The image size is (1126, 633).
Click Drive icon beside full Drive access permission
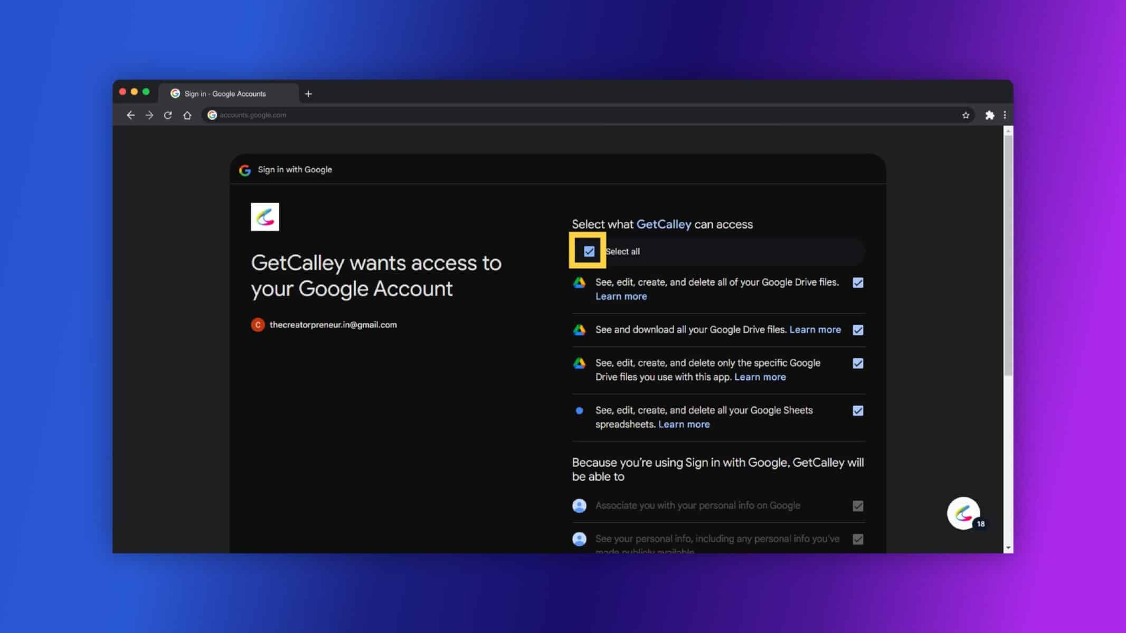[x=579, y=283]
